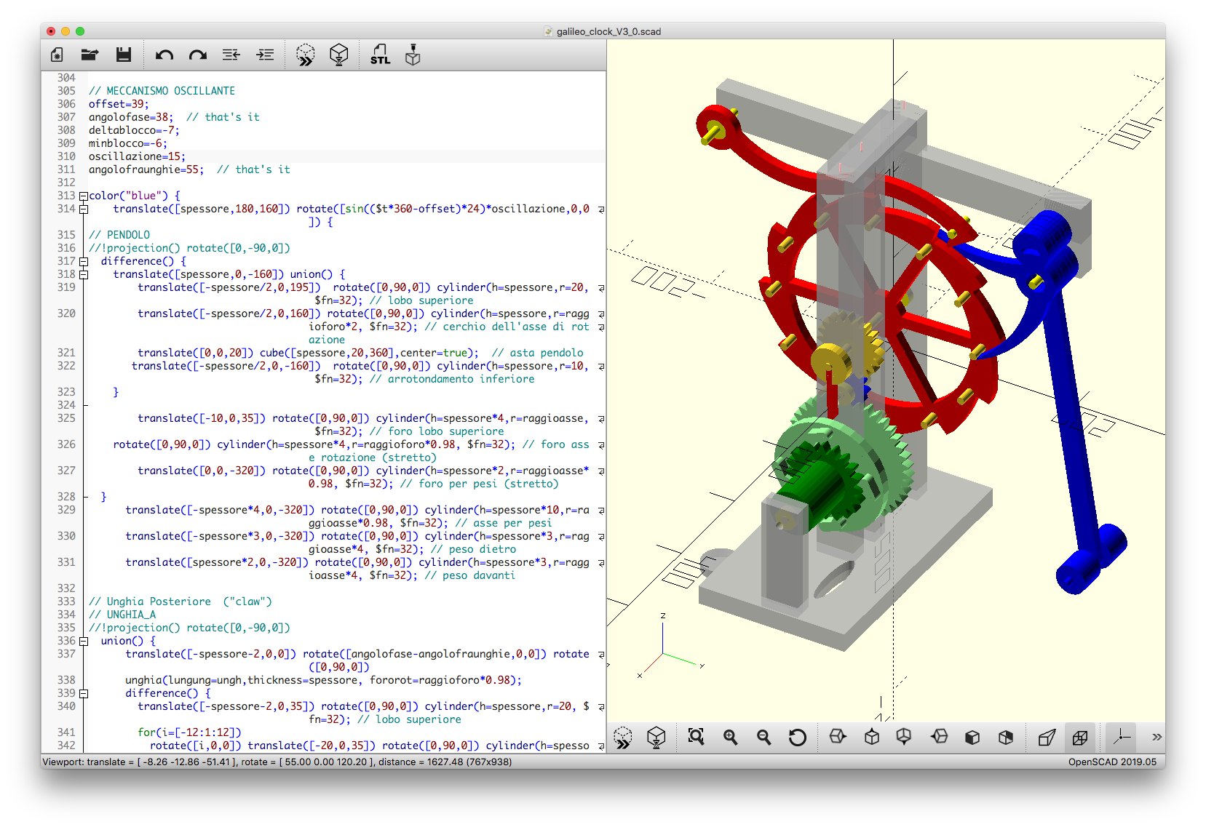Click the 'minblocco=-6;' line
The height and width of the screenshot is (827, 1206).
(x=128, y=143)
